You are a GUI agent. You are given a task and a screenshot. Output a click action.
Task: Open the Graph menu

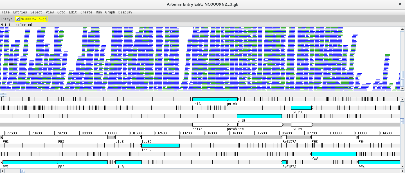(110, 12)
